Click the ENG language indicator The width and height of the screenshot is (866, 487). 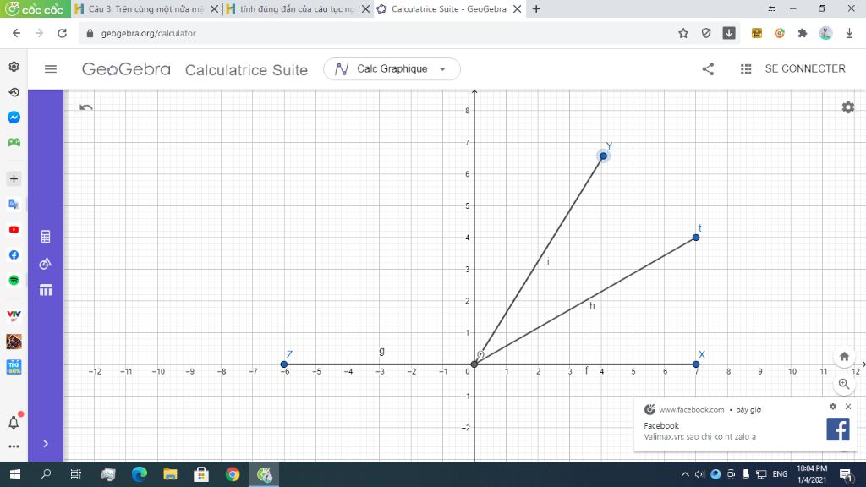click(x=780, y=474)
